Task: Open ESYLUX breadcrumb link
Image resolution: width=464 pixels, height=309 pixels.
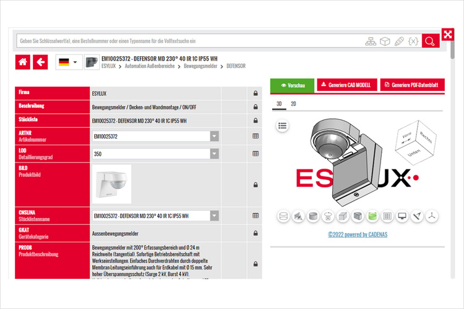Action: pyautogui.click(x=109, y=66)
